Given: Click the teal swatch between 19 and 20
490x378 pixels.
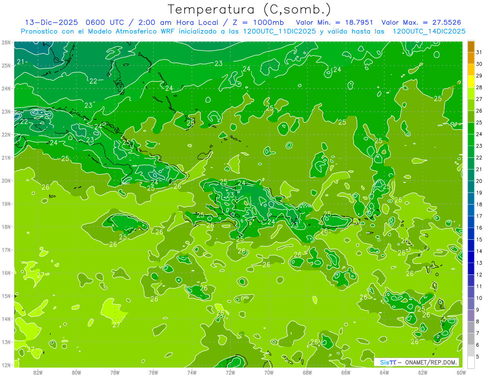Looking at the screenshot, I should click(471, 187).
